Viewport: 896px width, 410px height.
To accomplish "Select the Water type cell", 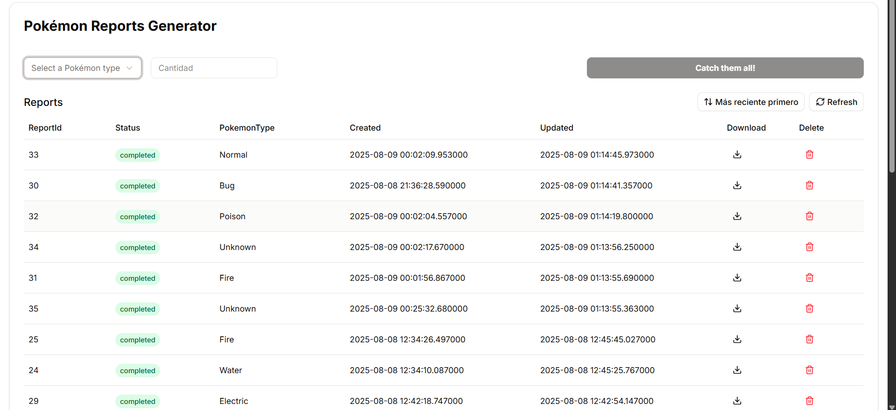I will click(x=231, y=370).
